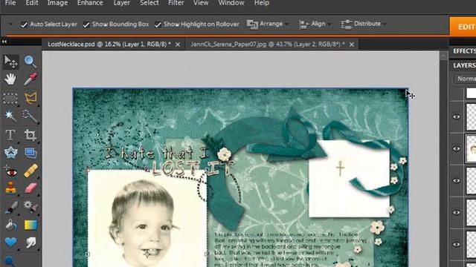This screenshot has height=267, width=476.
Task: Collapse the toolbox using double arrows
Action: coord(4,42)
